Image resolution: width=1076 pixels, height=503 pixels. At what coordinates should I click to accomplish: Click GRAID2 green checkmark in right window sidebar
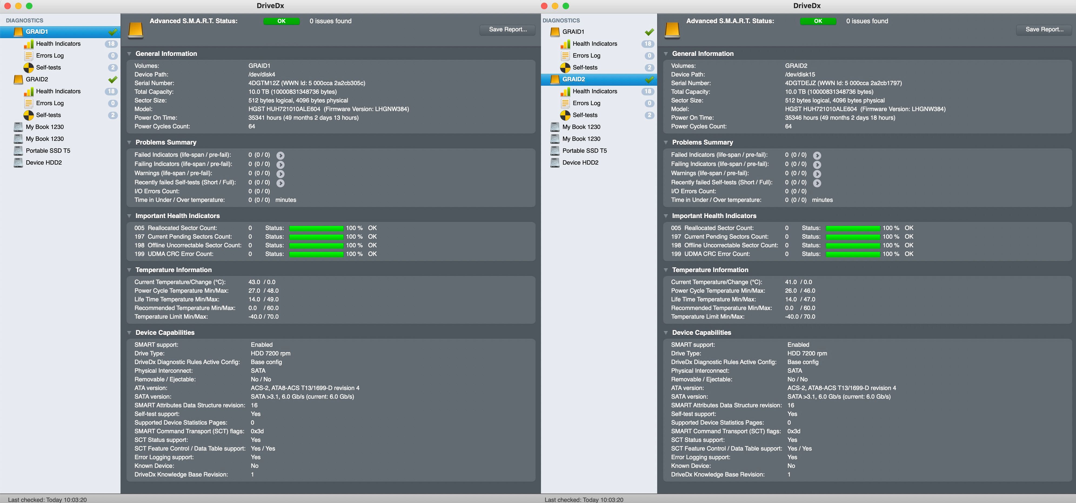tap(649, 79)
